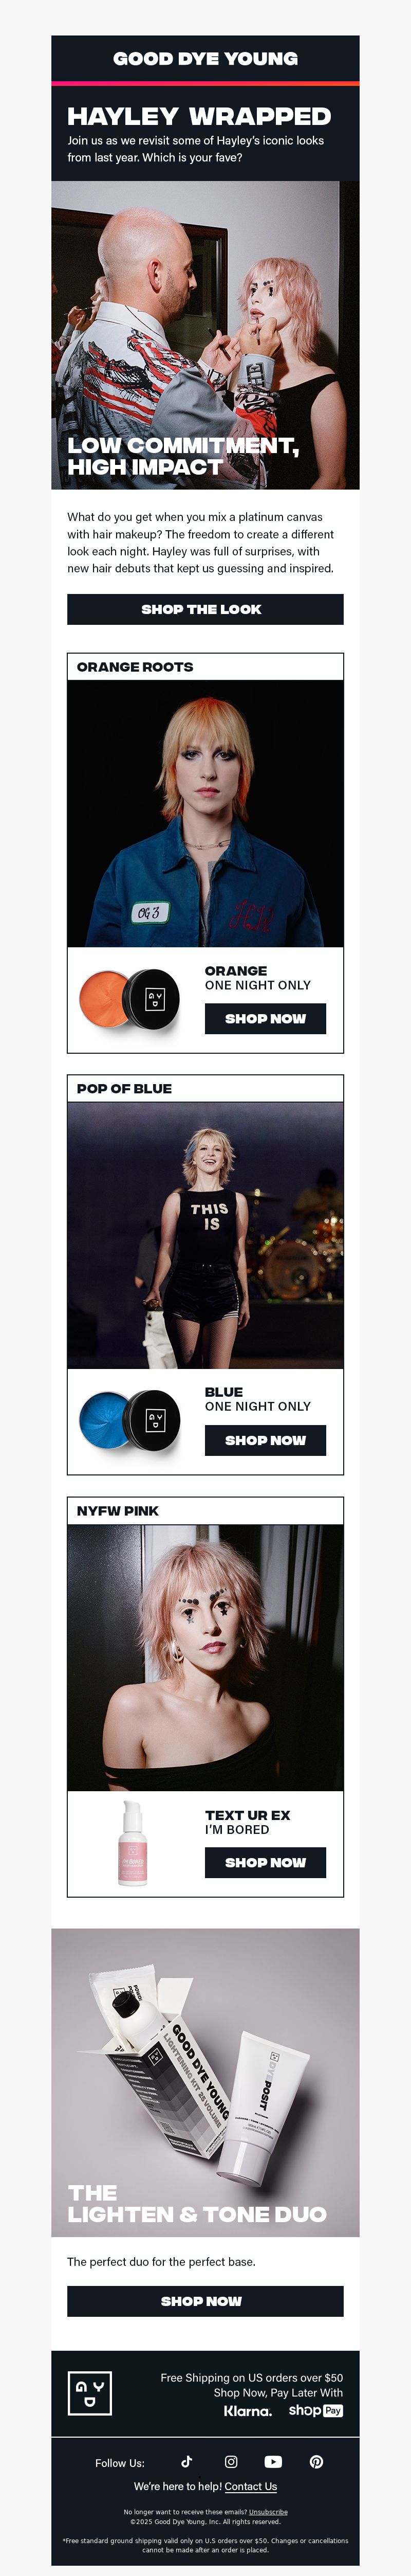
Task: Open the Orange Roots photo of Hayley
Action: point(205,813)
